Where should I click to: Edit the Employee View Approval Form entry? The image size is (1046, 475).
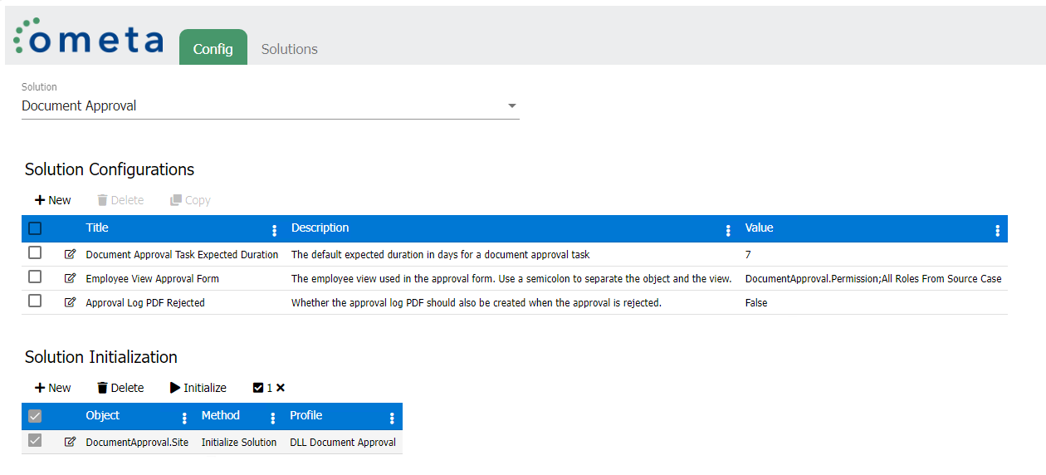[70, 278]
